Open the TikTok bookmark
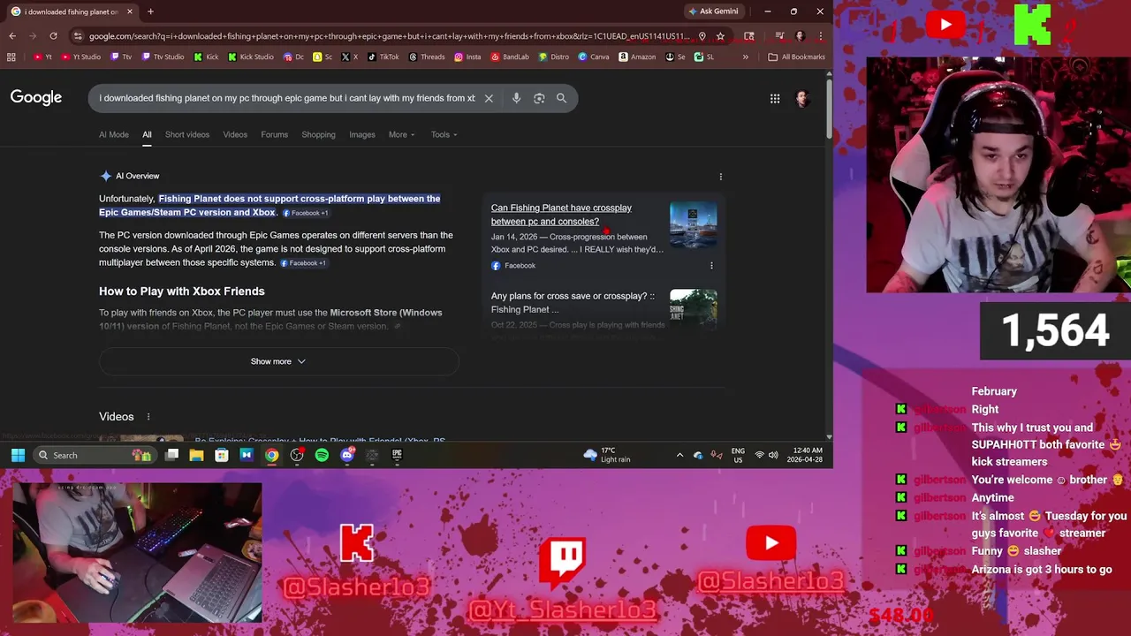The height and width of the screenshot is (636, 1131). click(383, 57)
